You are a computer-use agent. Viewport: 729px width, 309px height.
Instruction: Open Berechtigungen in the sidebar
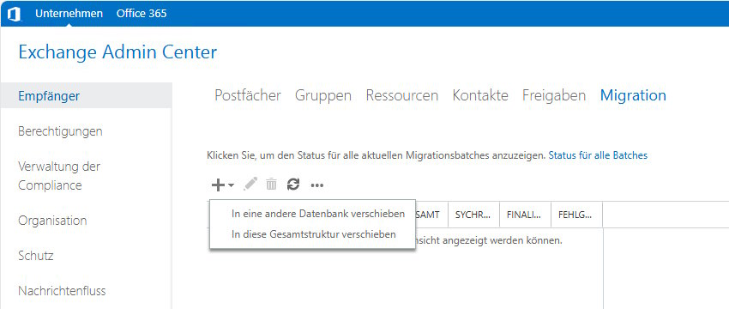click(60, 131)
